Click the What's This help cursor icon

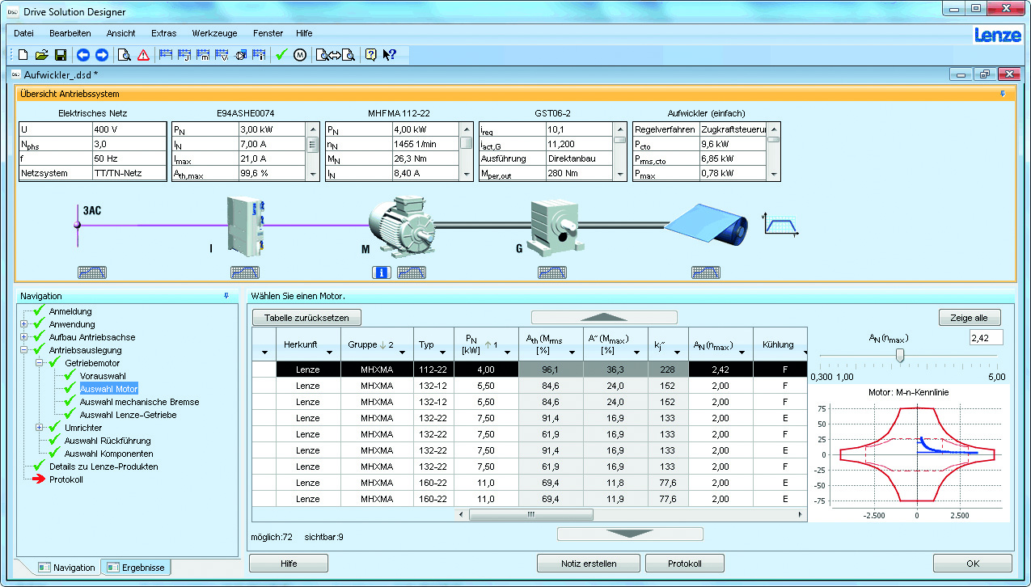(x=390, y=55)
